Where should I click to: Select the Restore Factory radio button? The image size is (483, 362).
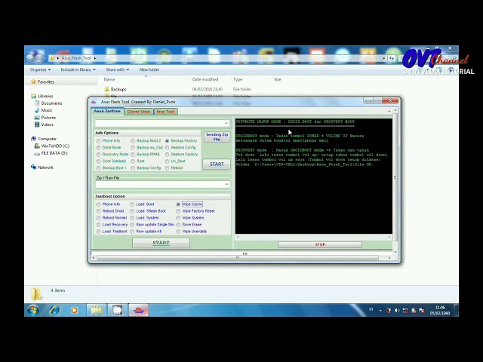pos(168,155)
